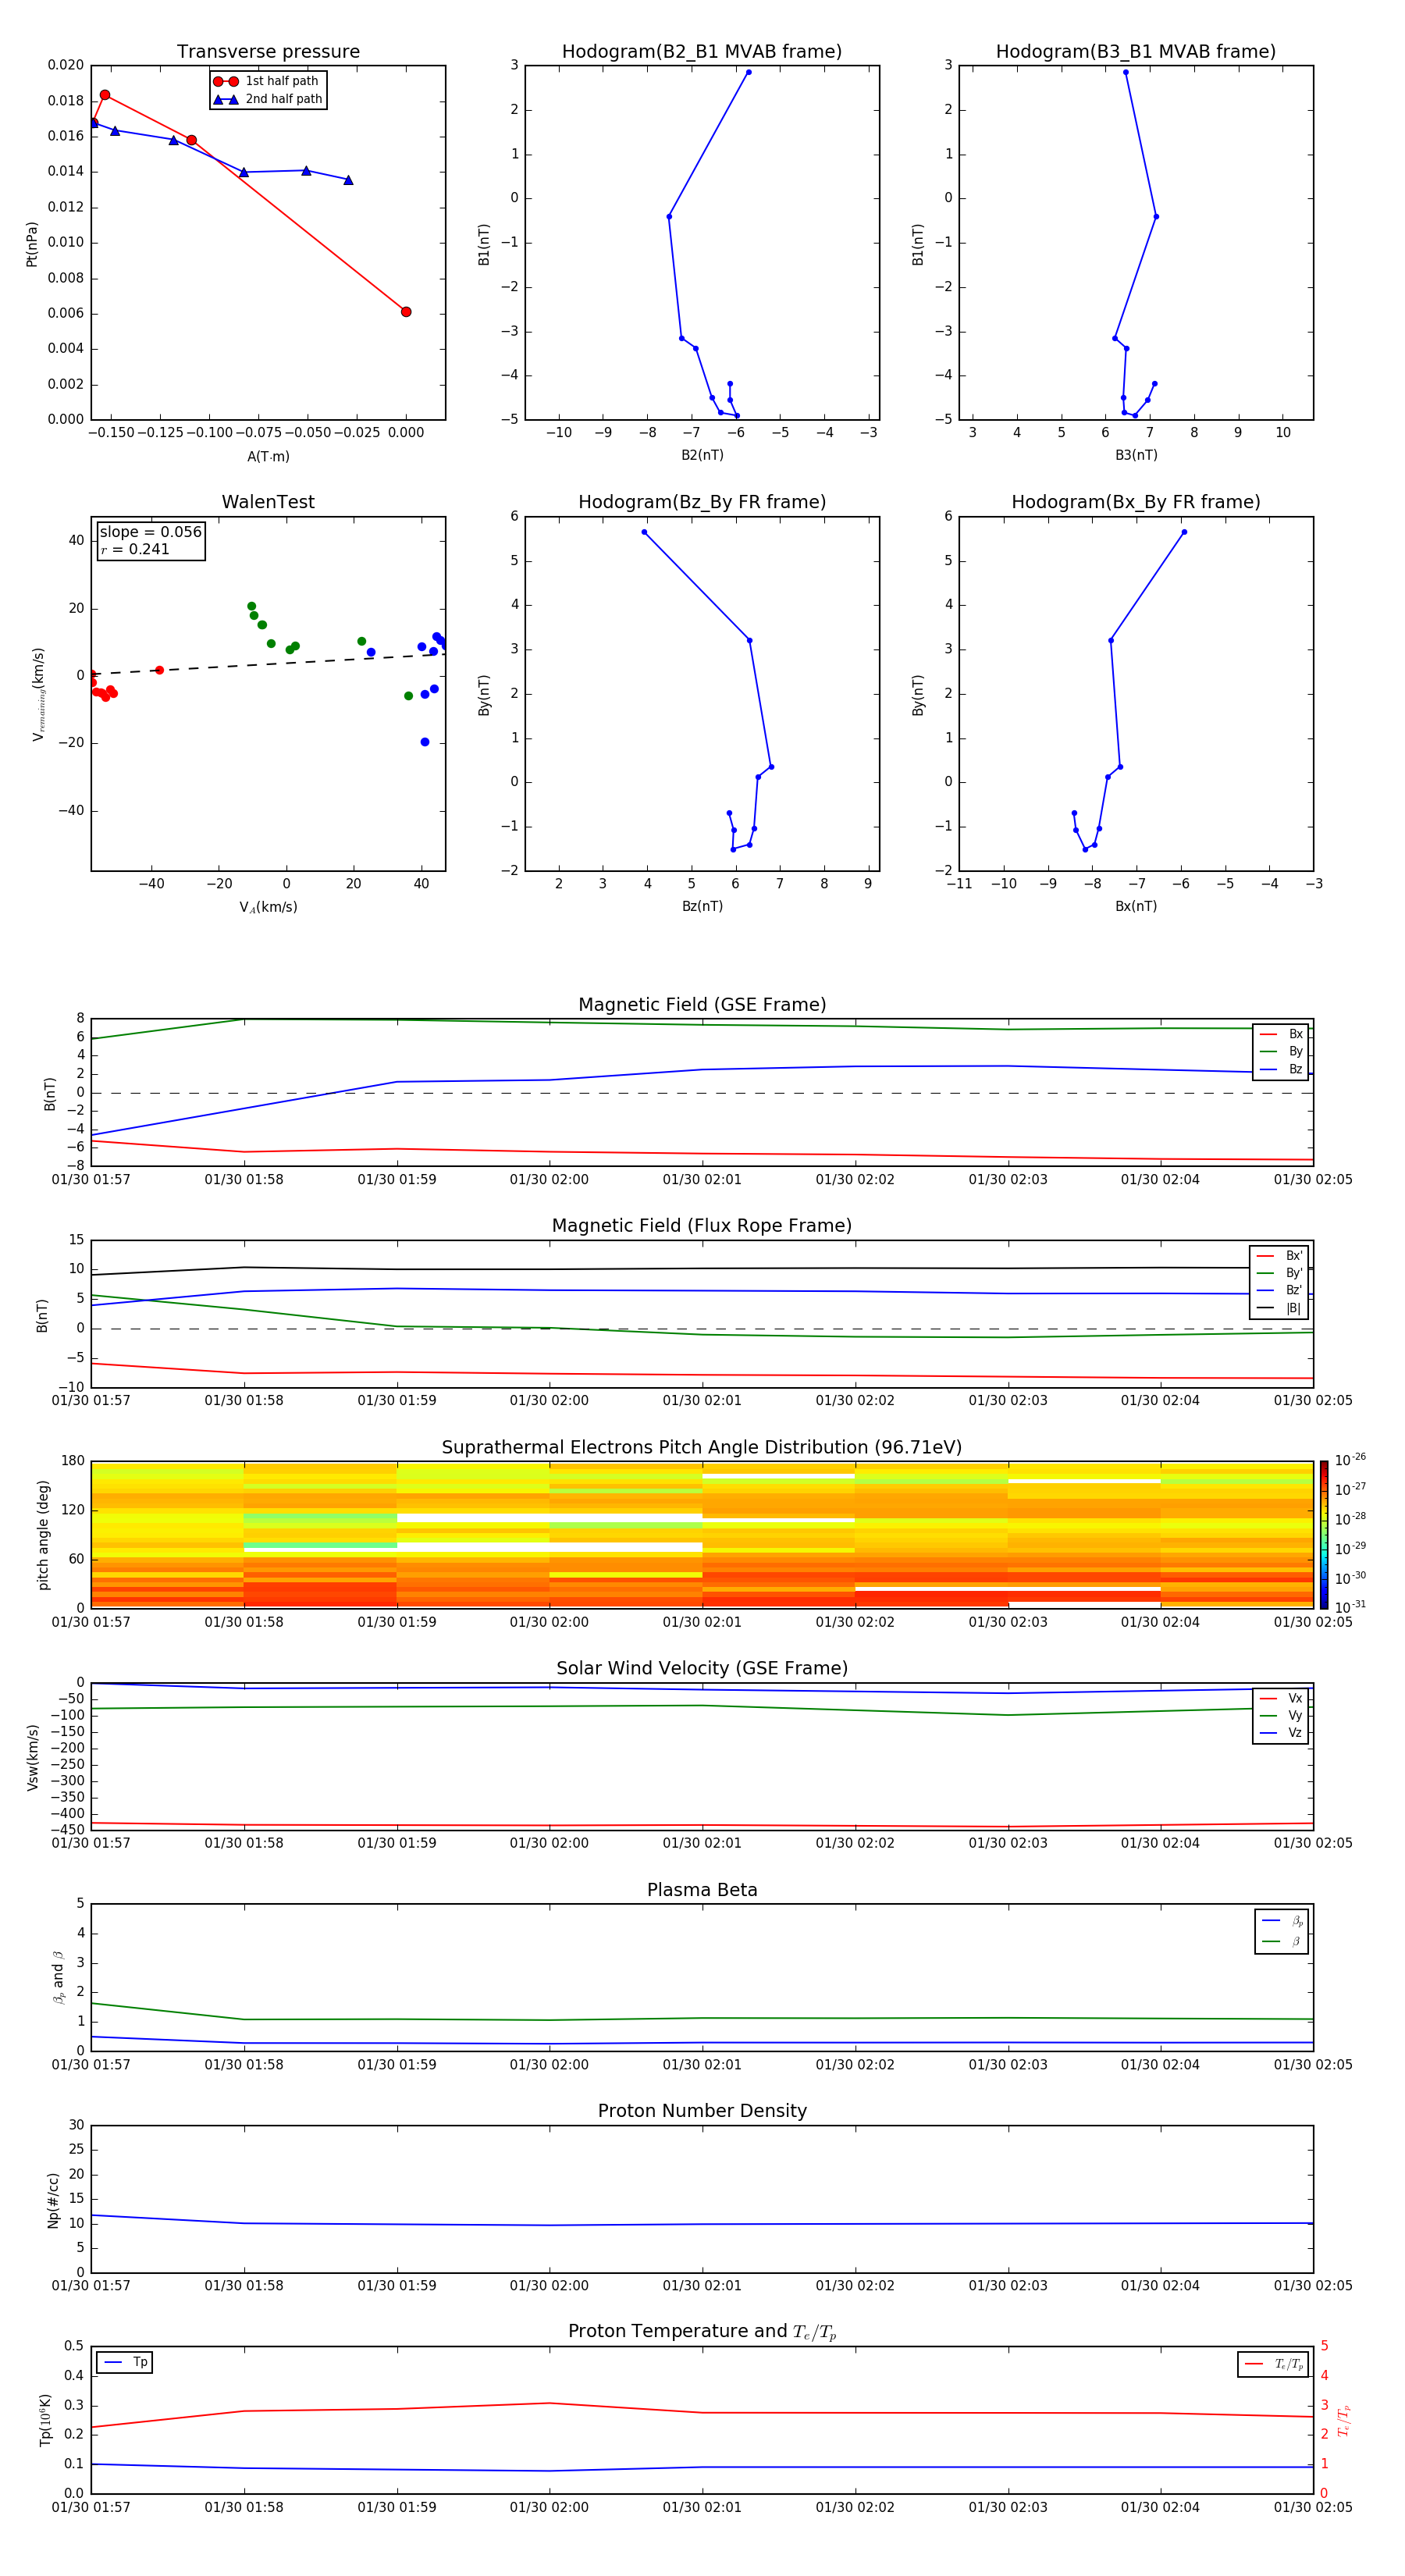1405x2576 pixels.
Task: Toggle |B| entry in Flux Rope Frame legend
Action: tap(1280, 1308)
